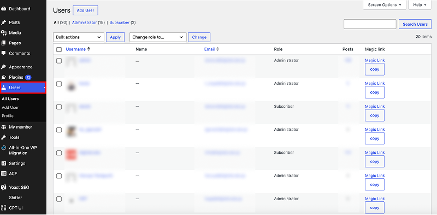Expand the Help panel
The width and height of the screenshot is (437, 215).
click(x=420, y=5)
